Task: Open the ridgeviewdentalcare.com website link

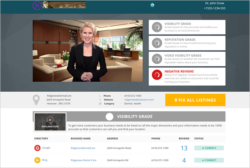Action: click(139, 100)
